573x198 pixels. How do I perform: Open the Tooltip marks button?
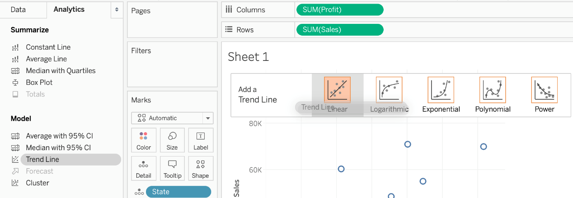pyautogui.click(x=172, y=169)
